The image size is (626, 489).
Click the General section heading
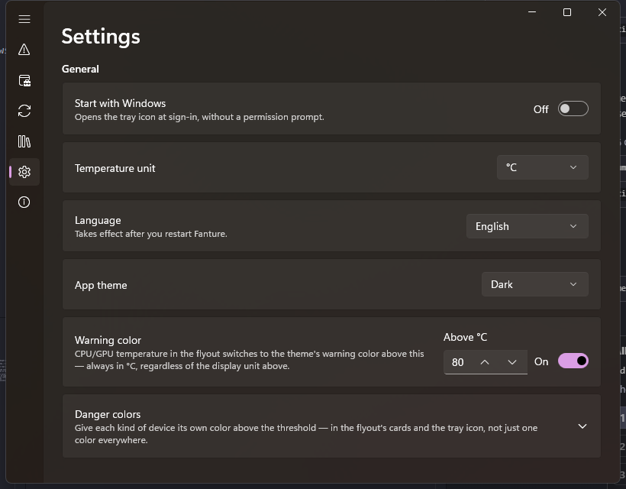click(x=80, y=69)
